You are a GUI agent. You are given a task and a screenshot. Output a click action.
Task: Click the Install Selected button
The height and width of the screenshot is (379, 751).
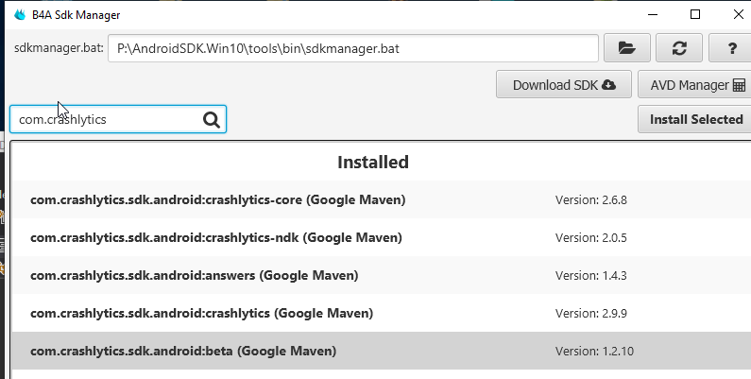coord(694,119)
